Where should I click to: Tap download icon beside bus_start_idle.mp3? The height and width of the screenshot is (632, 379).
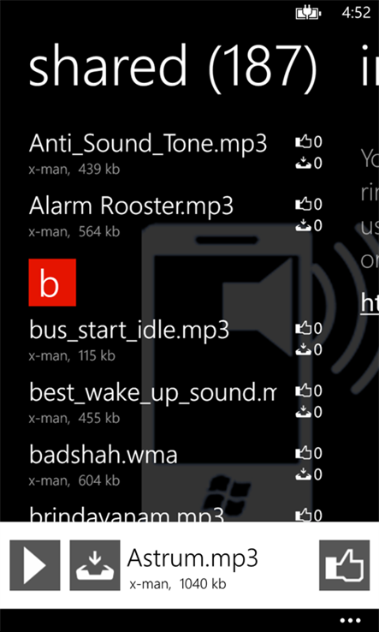[x=303, y=349]
